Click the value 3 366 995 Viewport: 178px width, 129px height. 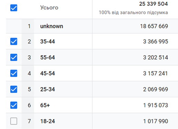(156, 41)
